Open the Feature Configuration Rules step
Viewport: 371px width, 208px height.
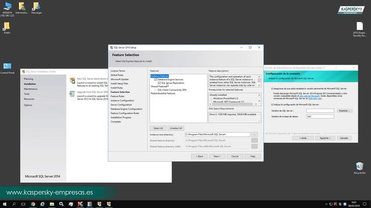125,113
